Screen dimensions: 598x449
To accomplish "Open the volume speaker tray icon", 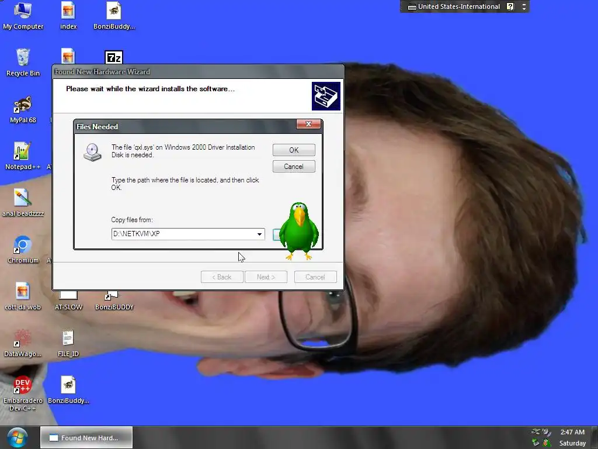I will click(547, 432).
